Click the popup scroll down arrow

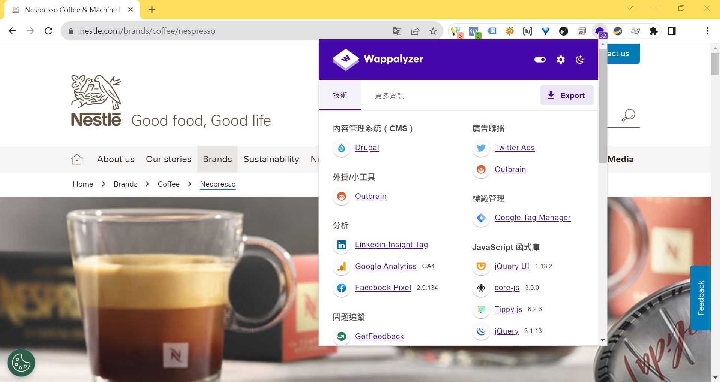click(603, 340)
